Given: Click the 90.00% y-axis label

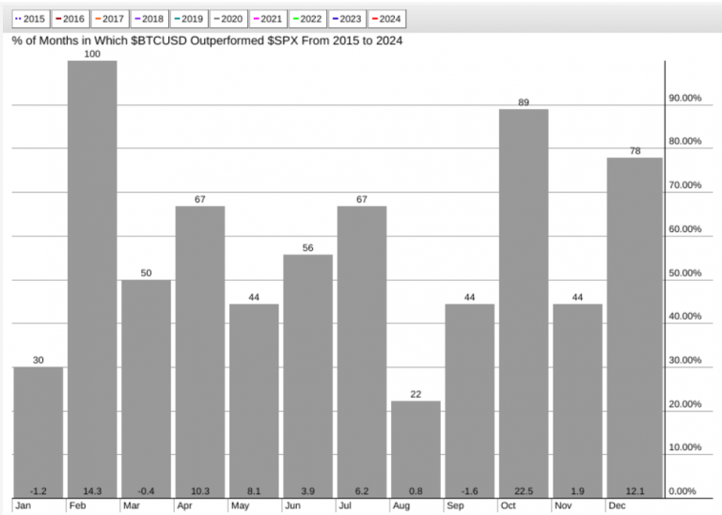Looking at the screenshot, I should 684,98.
